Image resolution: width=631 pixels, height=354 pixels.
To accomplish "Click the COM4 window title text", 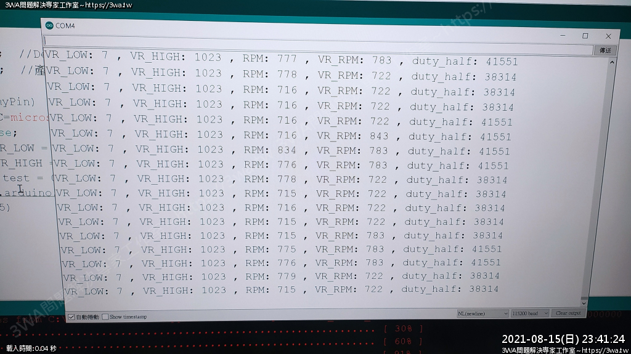I will [x=65, y=26].
